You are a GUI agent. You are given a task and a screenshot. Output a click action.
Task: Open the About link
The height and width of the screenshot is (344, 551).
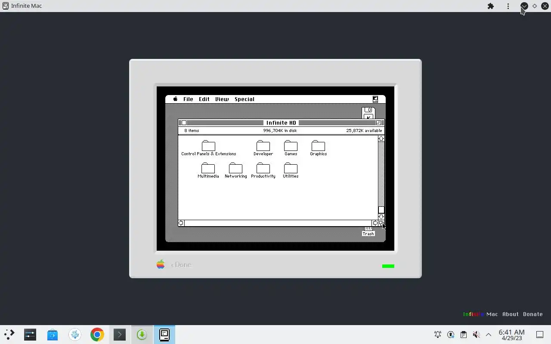coord(511,314)
